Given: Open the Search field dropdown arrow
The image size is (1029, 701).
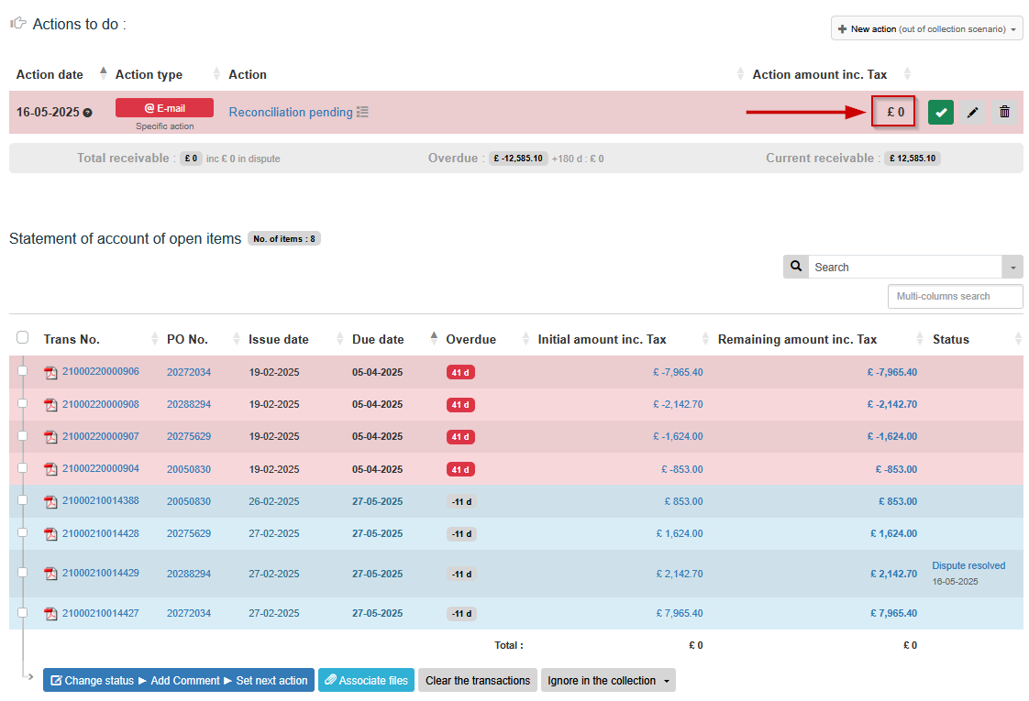Looking at the screenshot, I should pos(1012,268).
